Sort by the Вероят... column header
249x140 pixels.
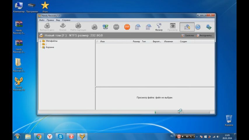coord(157,41)
